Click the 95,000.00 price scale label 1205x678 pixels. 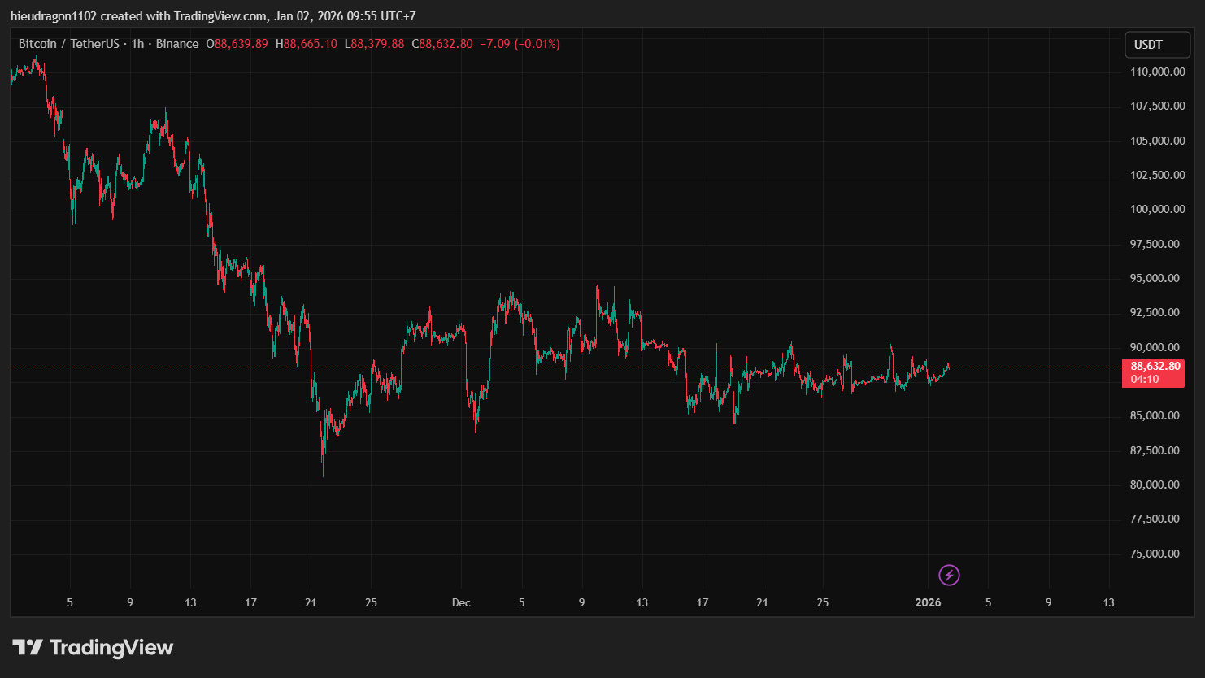click(1155, 278)
